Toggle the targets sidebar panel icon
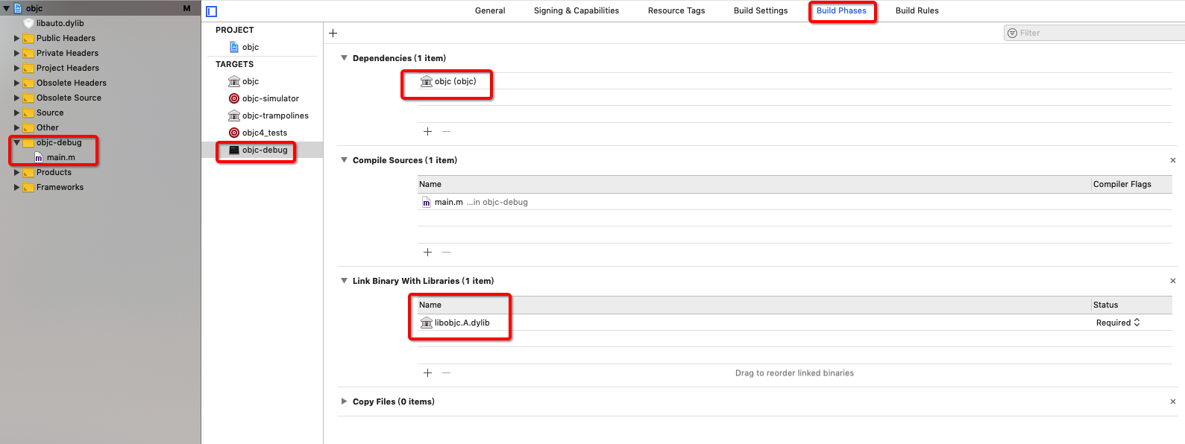 pos(211,11)
